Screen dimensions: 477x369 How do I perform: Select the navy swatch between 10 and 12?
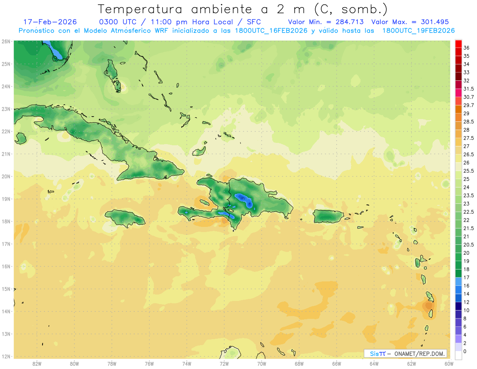coord(458,306)
